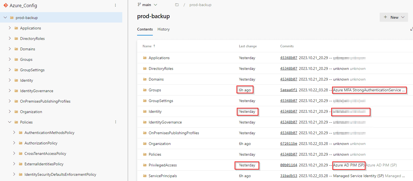
Task: Click the ascending sort arrow on Name column
Action: [x=154, y=46]
